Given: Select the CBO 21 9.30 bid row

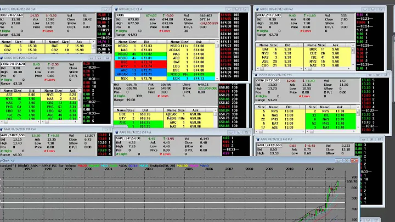Looking at the screenshot, I should point(279,65).
